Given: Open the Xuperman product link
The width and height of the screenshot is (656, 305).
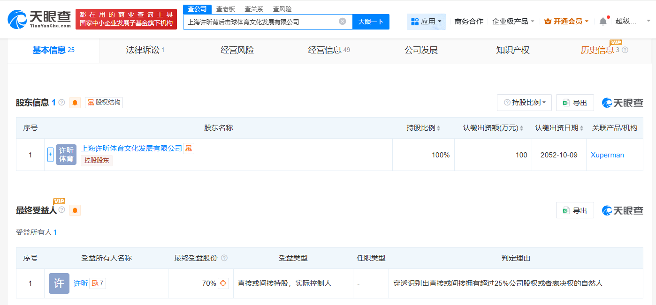Looking at the screenshot, I should tap(607, 155).
